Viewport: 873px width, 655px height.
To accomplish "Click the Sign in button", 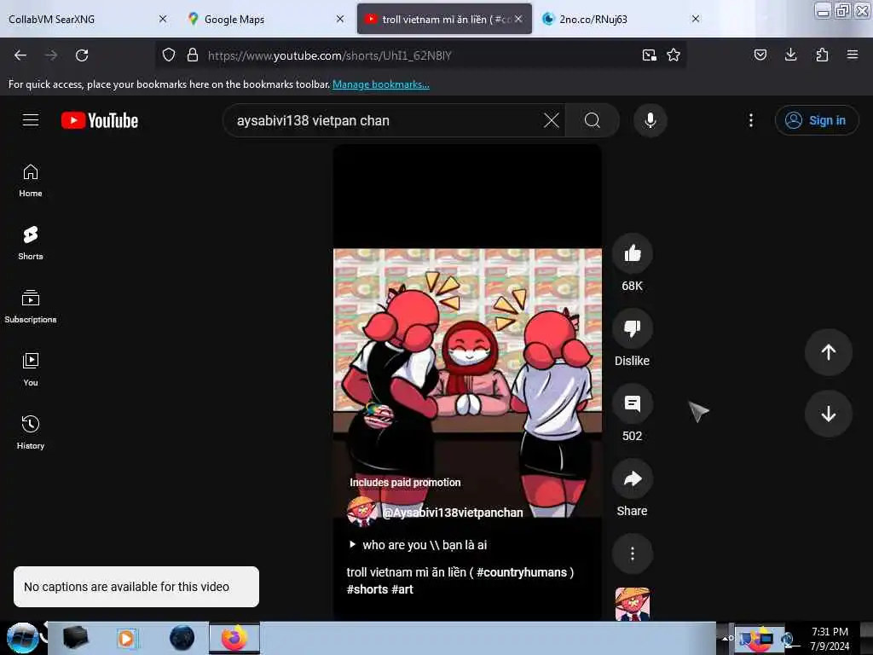I will tap(816, 120).
